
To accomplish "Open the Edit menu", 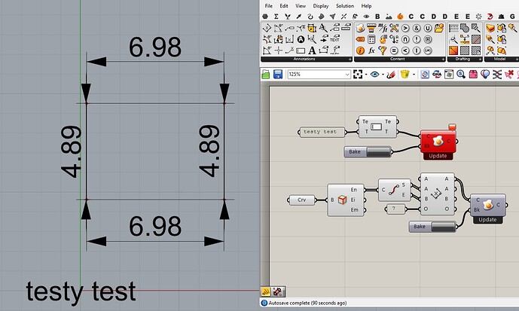I will coord(284,6).
